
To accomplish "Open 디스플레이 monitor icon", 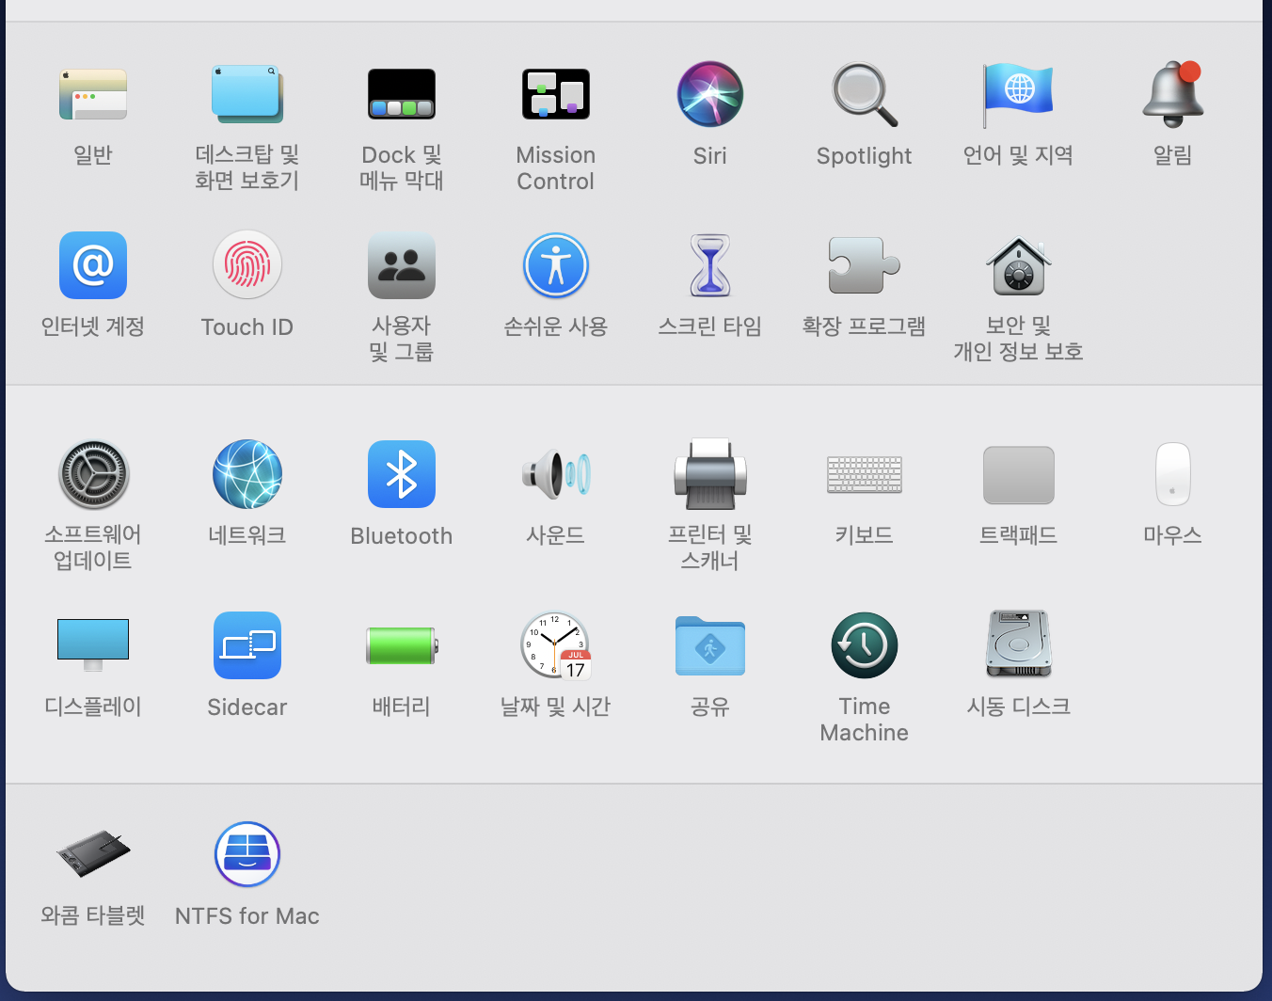I will point(93,645).
